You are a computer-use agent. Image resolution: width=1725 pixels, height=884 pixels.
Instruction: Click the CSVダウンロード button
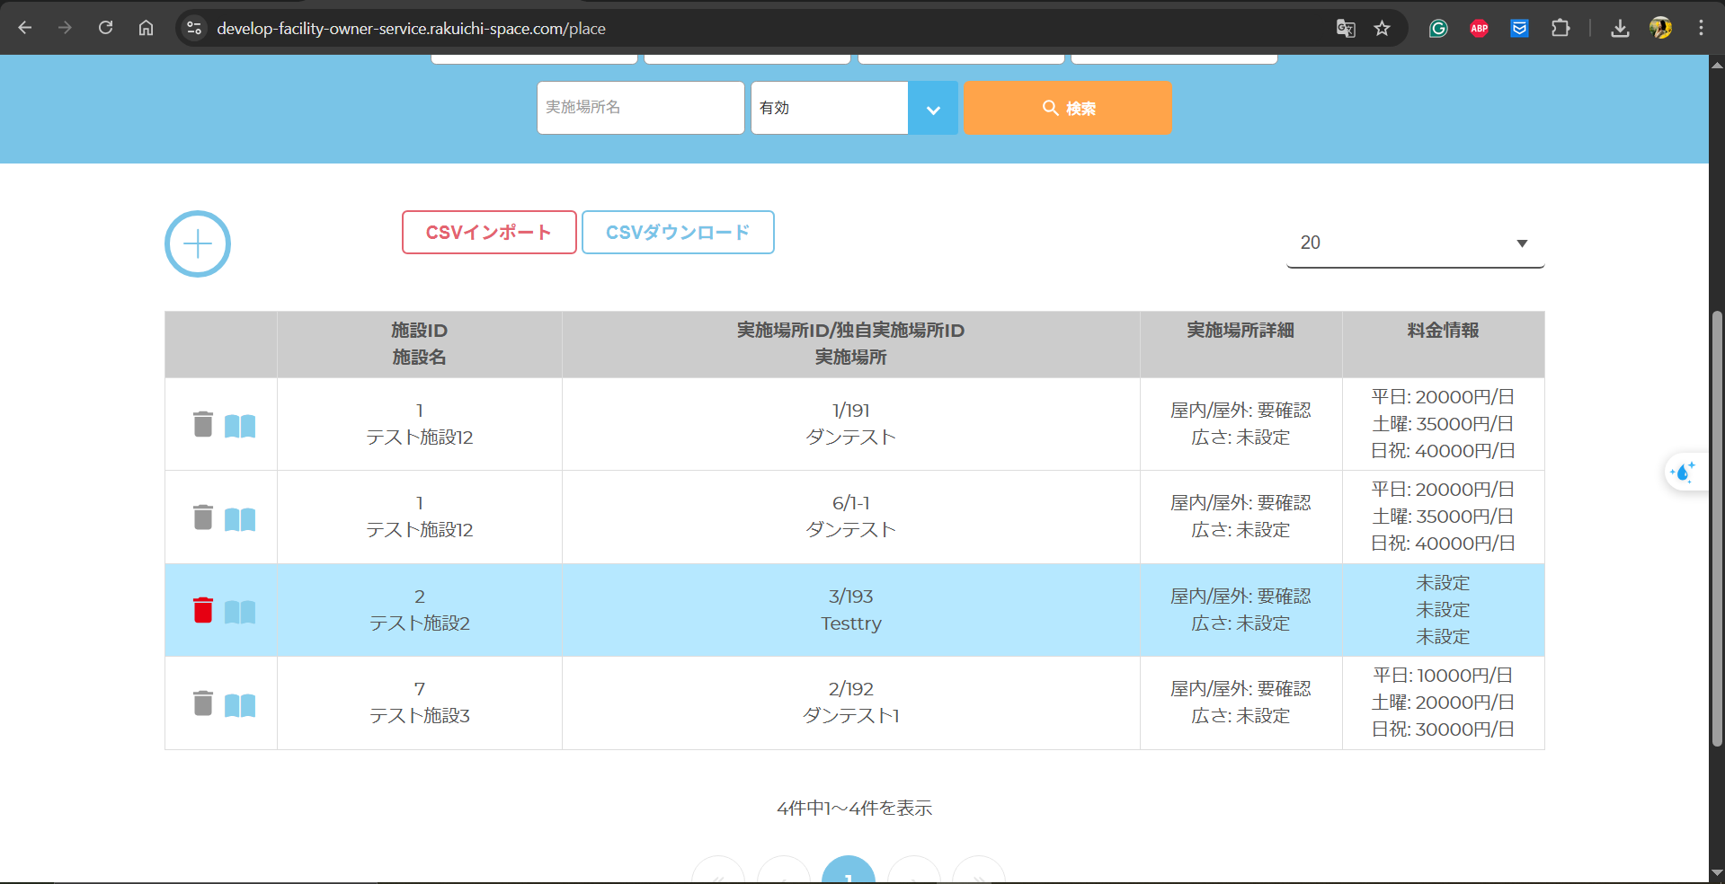click(678, 233)
